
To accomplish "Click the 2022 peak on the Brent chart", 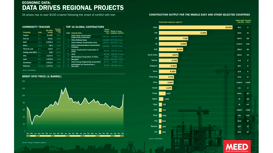I will pyautogui.click(x=65, y=88).
